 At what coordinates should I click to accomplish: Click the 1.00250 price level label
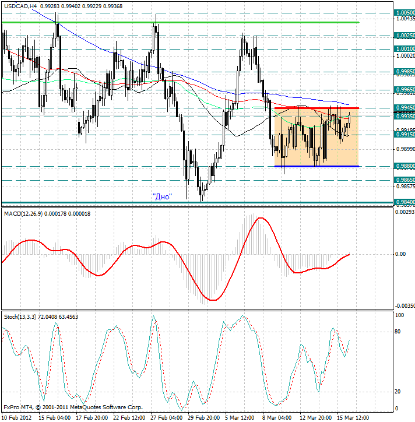point(405,36)
